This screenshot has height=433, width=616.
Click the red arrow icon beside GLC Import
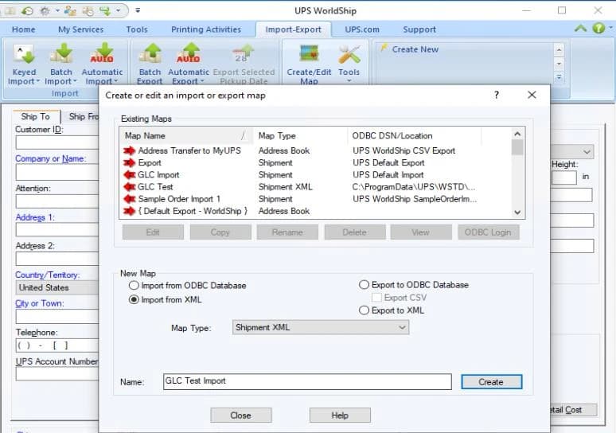click(x=130, y=175)
